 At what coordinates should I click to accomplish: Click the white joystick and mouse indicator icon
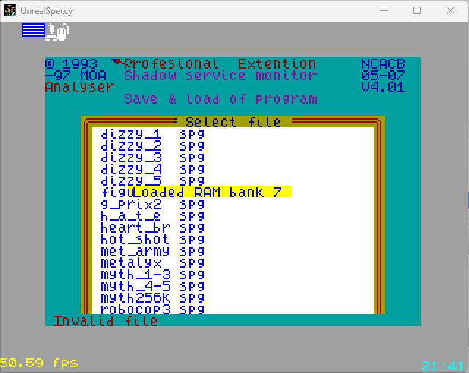click(57, 32)
